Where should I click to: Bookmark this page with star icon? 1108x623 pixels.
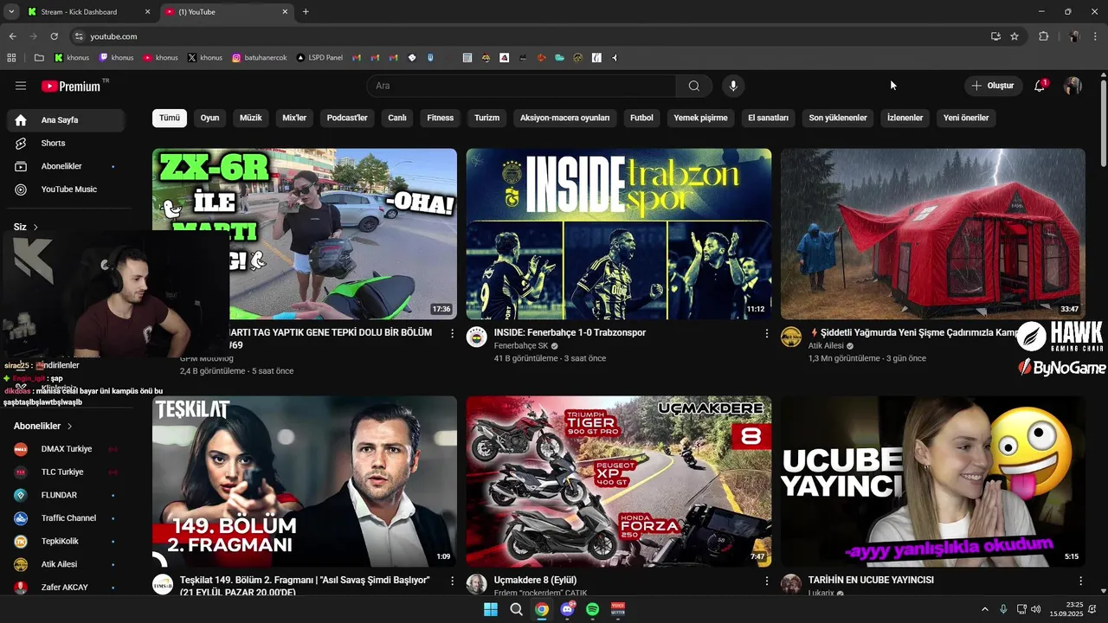coord(1015,36)
